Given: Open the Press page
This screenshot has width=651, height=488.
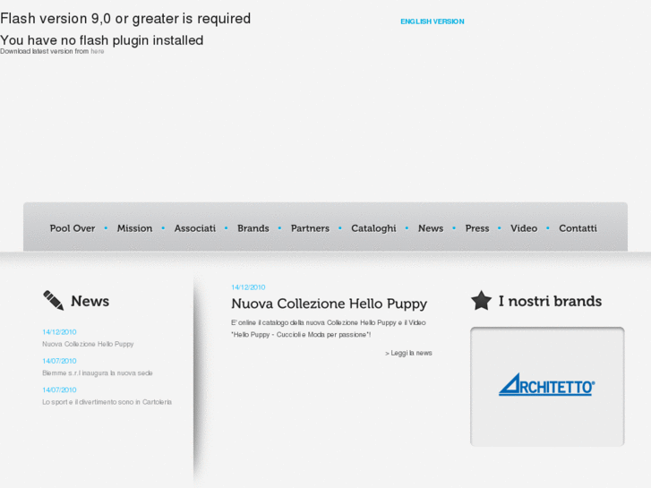Looking at the screenshot, I should click(x=477, y=228).
